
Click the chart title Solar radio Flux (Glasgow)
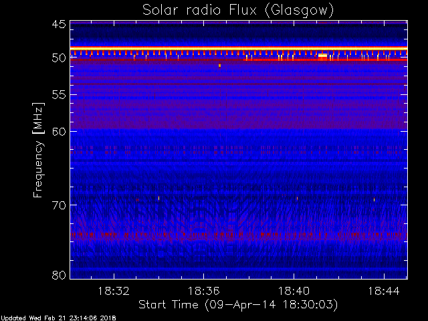(x=238, y=10)
